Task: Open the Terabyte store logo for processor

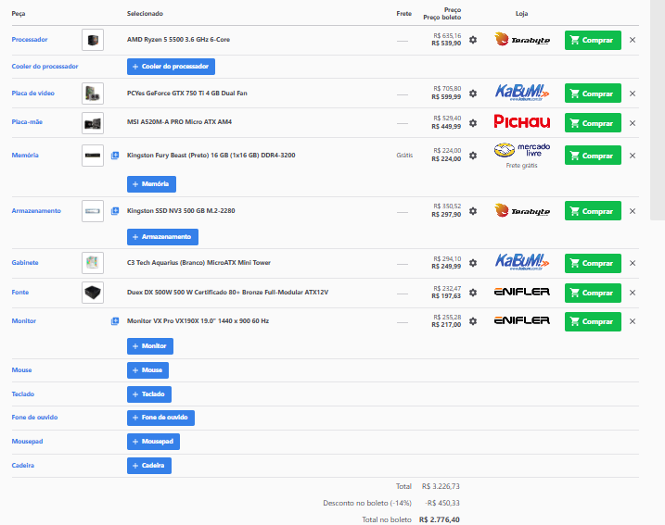Action: click(522, 40)
